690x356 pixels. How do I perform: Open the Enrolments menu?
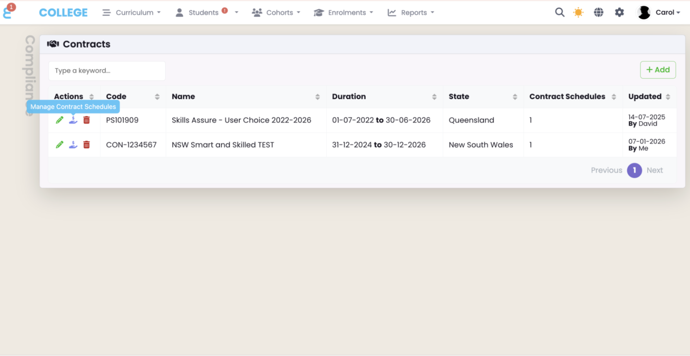(343, 12)
